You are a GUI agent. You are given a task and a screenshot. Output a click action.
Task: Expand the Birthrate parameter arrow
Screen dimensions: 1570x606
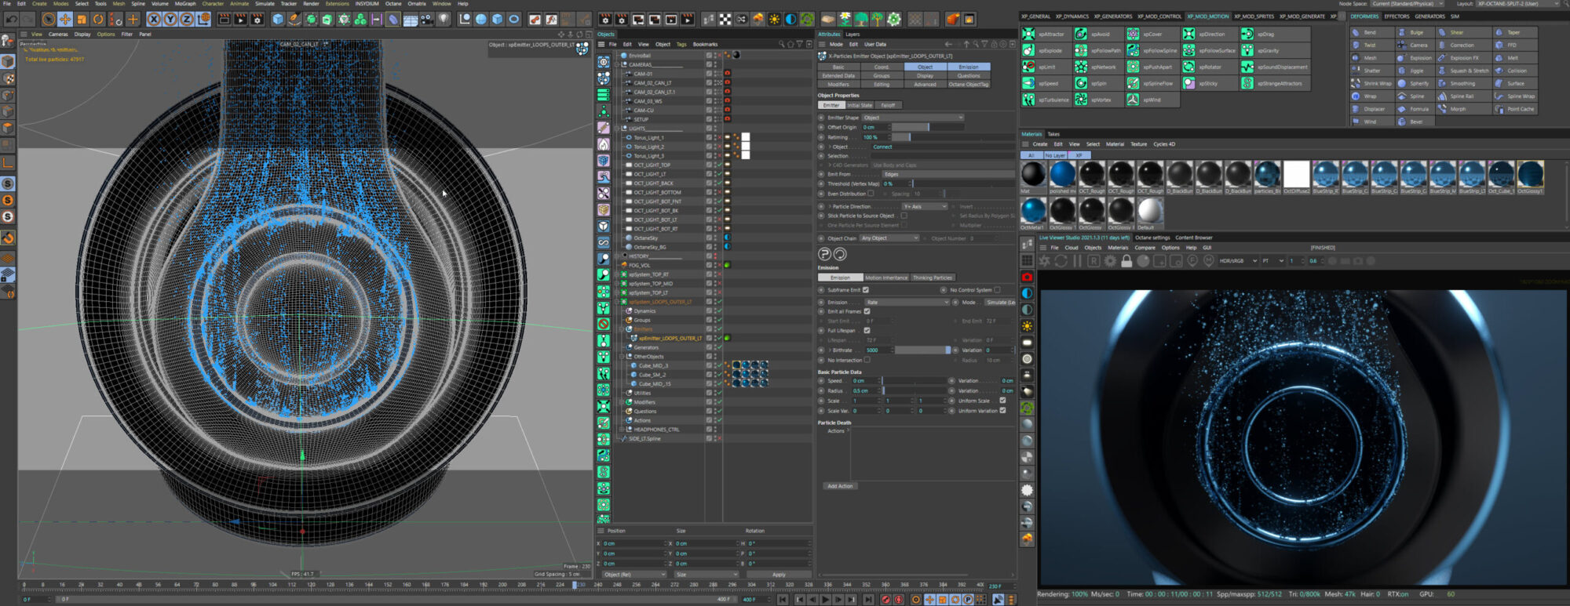click(830, 350)
